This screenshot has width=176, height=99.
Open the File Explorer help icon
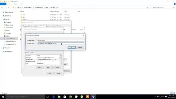pos(175,4)
